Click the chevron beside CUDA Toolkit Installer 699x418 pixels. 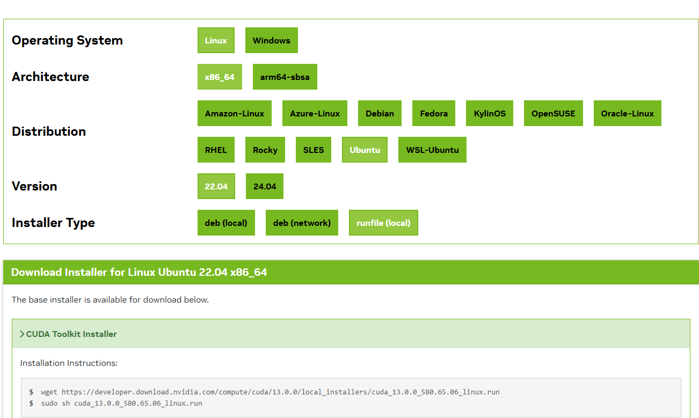(22, 334)
